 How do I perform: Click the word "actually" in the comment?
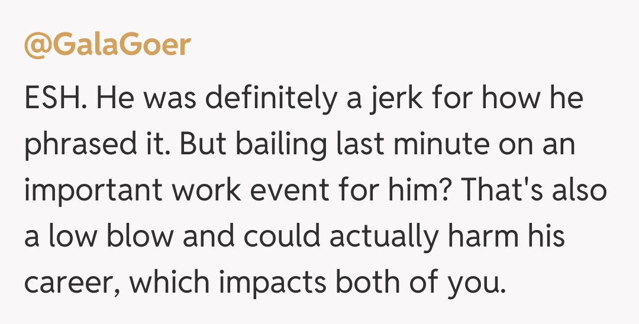click(x=385, y=237)
